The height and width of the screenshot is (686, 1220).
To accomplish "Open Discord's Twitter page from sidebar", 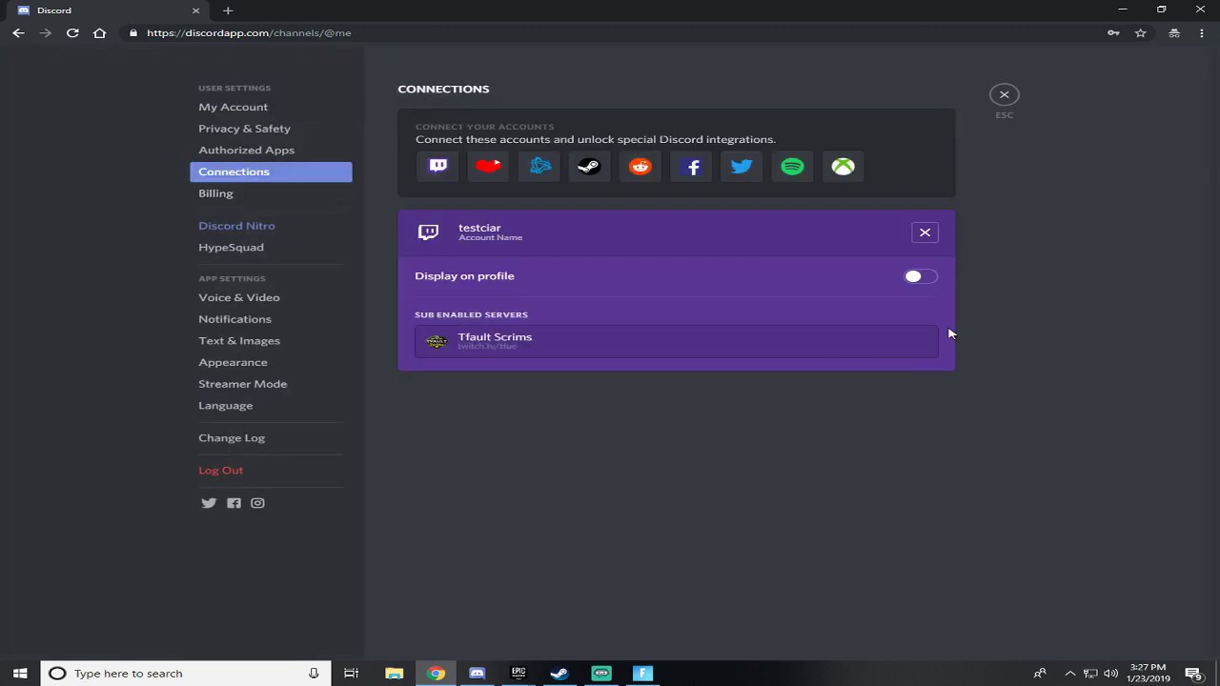I will (x=209, y=503).
